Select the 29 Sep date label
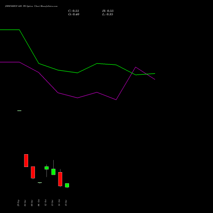Screen dimensions: 213x213 [x=18, y=203]
